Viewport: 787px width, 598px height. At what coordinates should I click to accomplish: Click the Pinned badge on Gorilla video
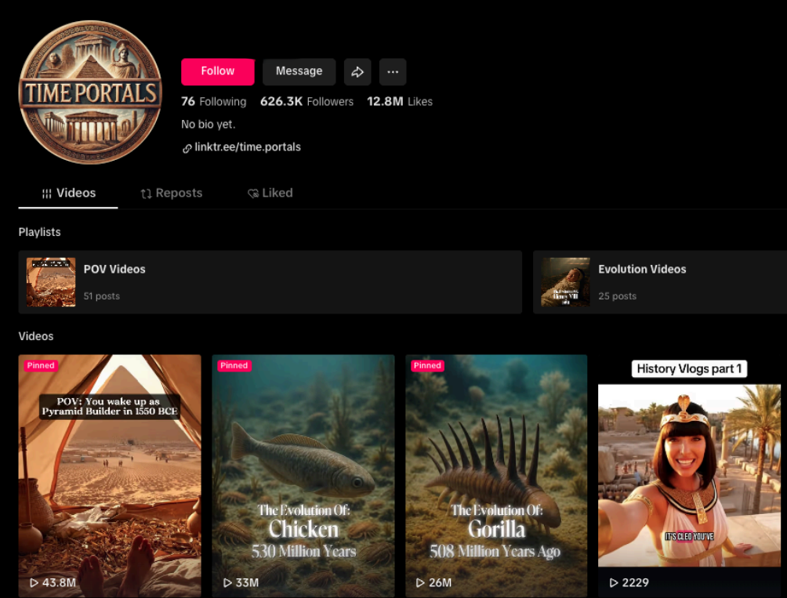427,365
